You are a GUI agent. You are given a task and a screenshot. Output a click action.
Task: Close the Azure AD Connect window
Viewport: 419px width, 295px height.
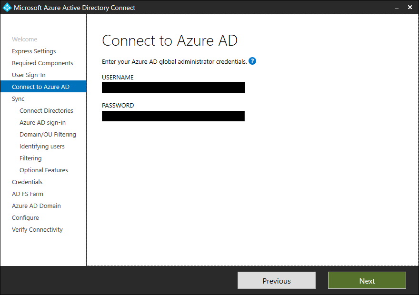409,8
